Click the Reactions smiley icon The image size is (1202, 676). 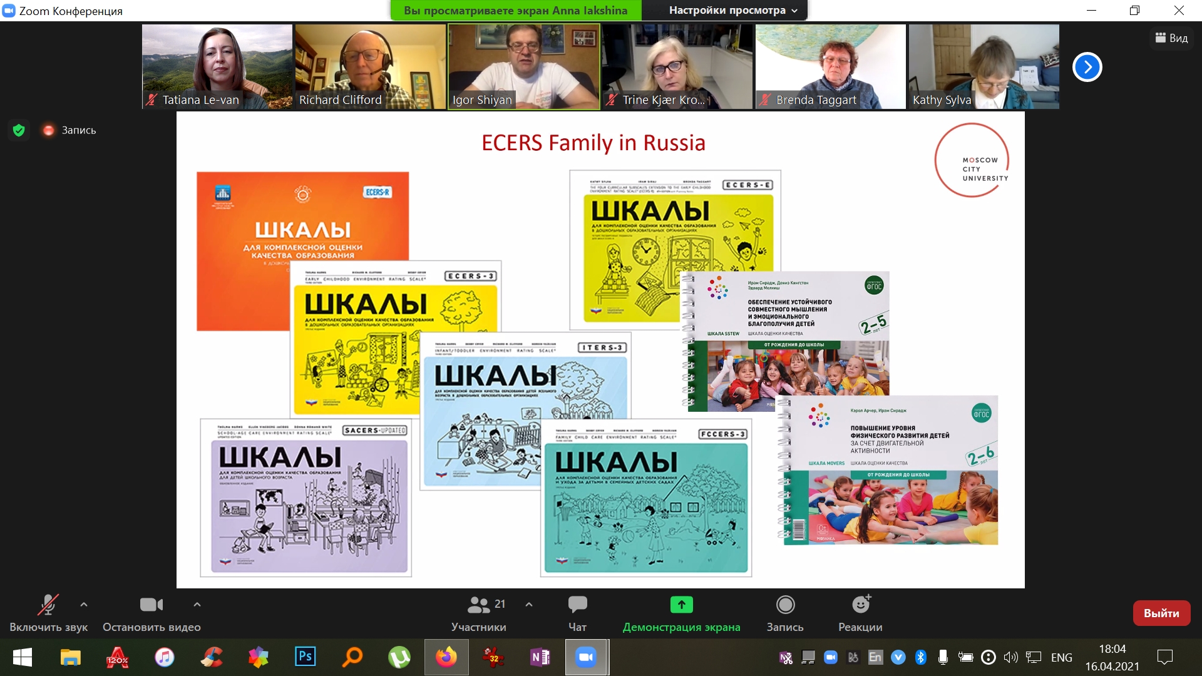tap(861, 605)
